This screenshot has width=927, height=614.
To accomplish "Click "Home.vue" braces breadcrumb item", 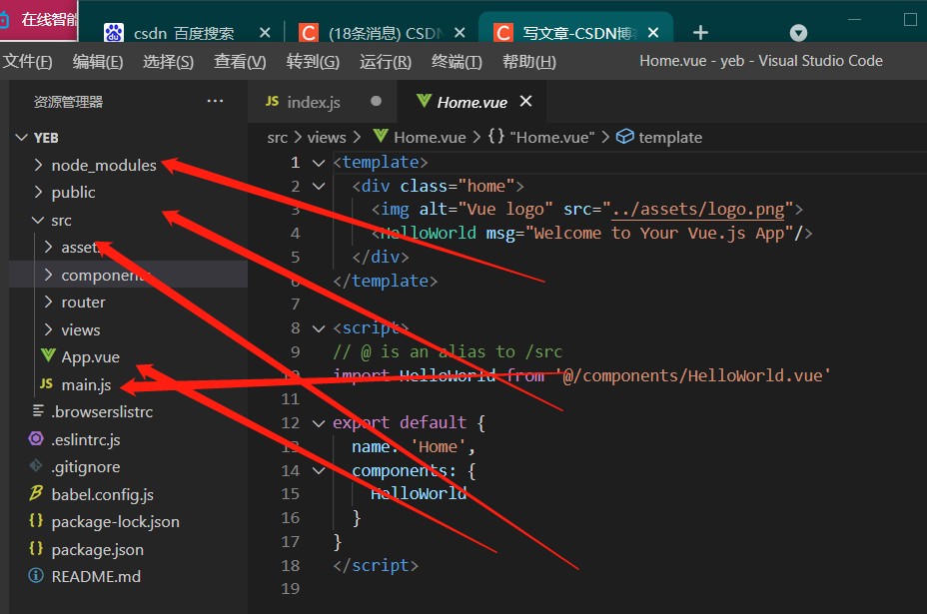I will tap(541, 138).
